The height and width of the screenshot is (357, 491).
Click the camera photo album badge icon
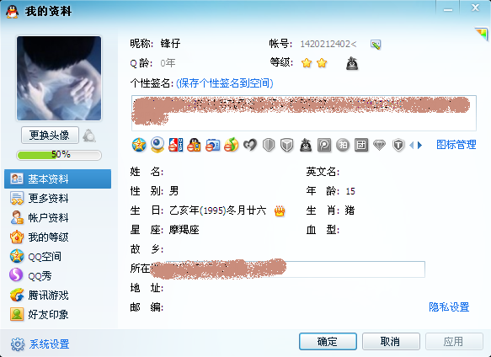pos(212,145)
